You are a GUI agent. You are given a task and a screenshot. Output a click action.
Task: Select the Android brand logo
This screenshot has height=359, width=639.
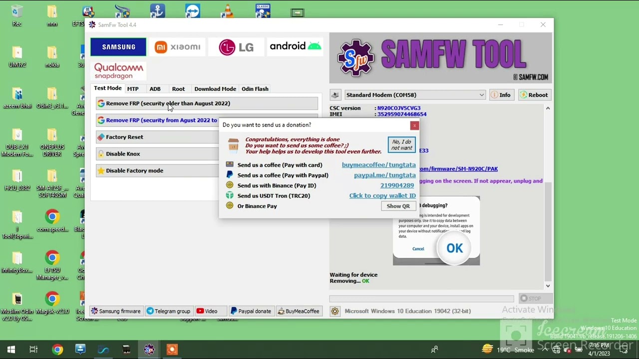[295, 46]
